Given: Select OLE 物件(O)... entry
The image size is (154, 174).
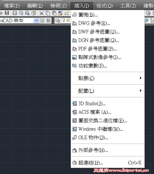Looking at the screenshot, I should tap(108, 138).
